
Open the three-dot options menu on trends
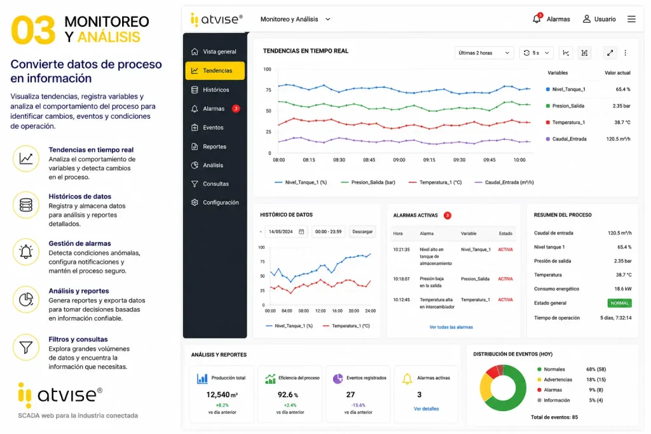pos(626,53)
